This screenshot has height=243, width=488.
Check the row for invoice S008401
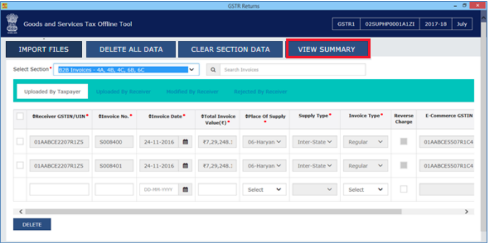point(20,165)
